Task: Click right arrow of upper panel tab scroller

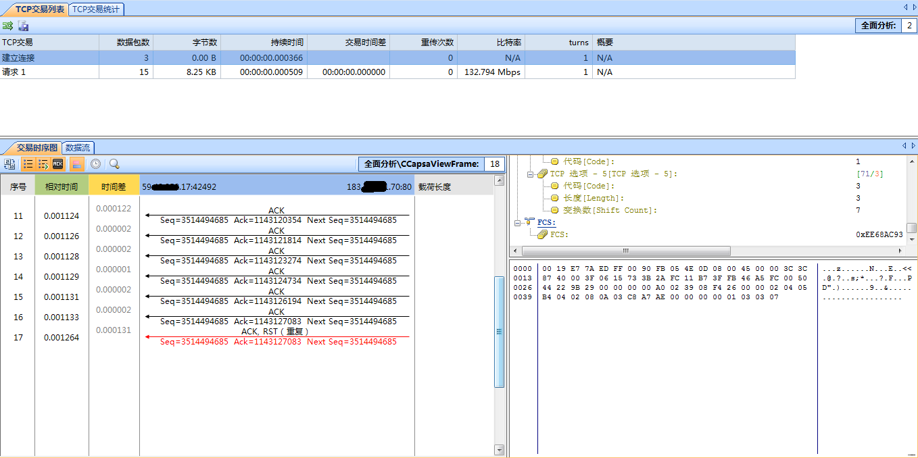Action: pos(913,7)
